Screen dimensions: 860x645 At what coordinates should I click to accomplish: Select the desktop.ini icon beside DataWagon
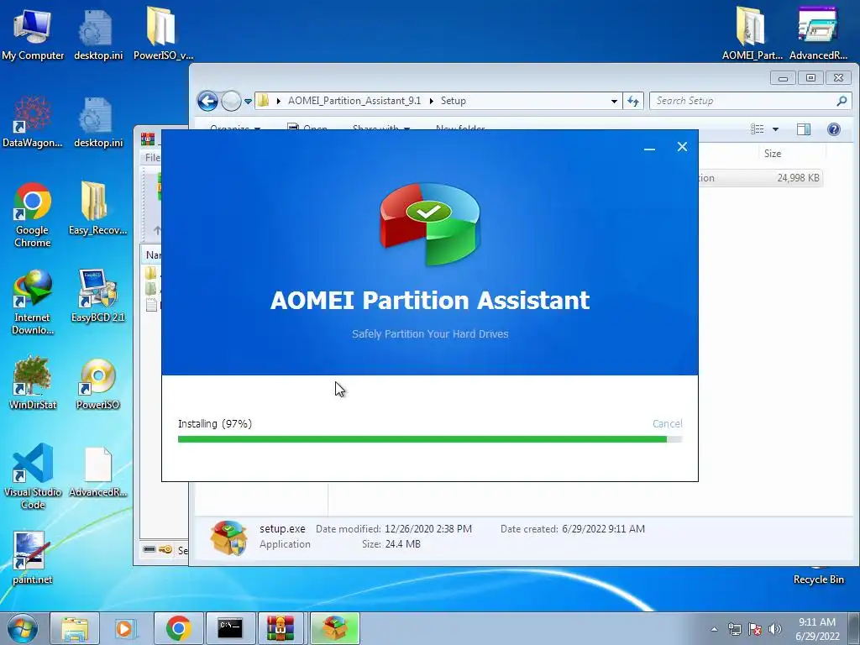pyautogui.click(x=97, y=122)
